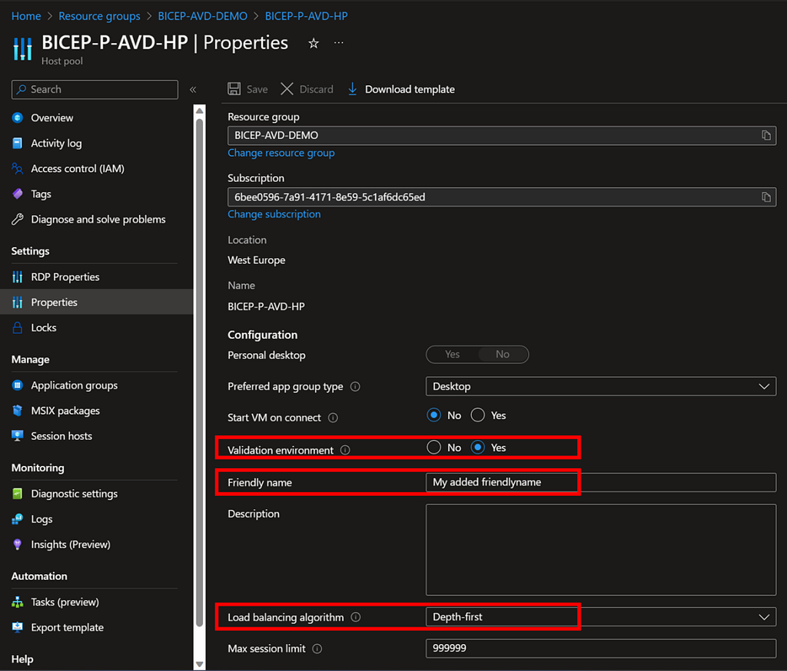The height and width of the screenshot is (671, 787).
Task: Open Application groups page
Action: [x=75, y=385]
